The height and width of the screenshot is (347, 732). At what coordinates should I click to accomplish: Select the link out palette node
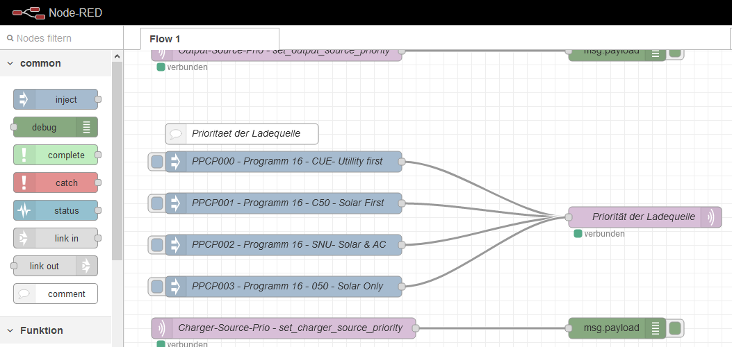[x=54, y=266]
